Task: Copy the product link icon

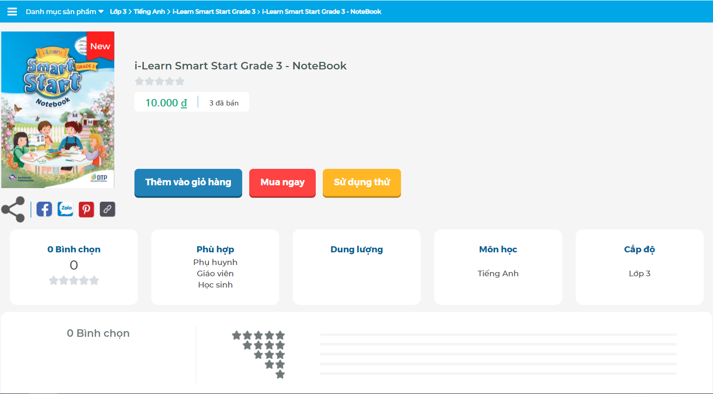Action: (107, 209)
